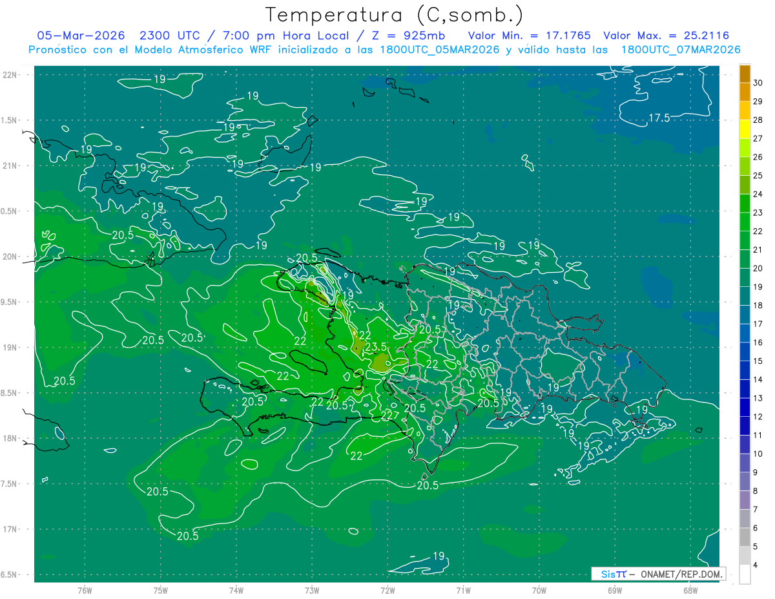
Task: Click the "75W" longitude label
Action: coord(160,590)
